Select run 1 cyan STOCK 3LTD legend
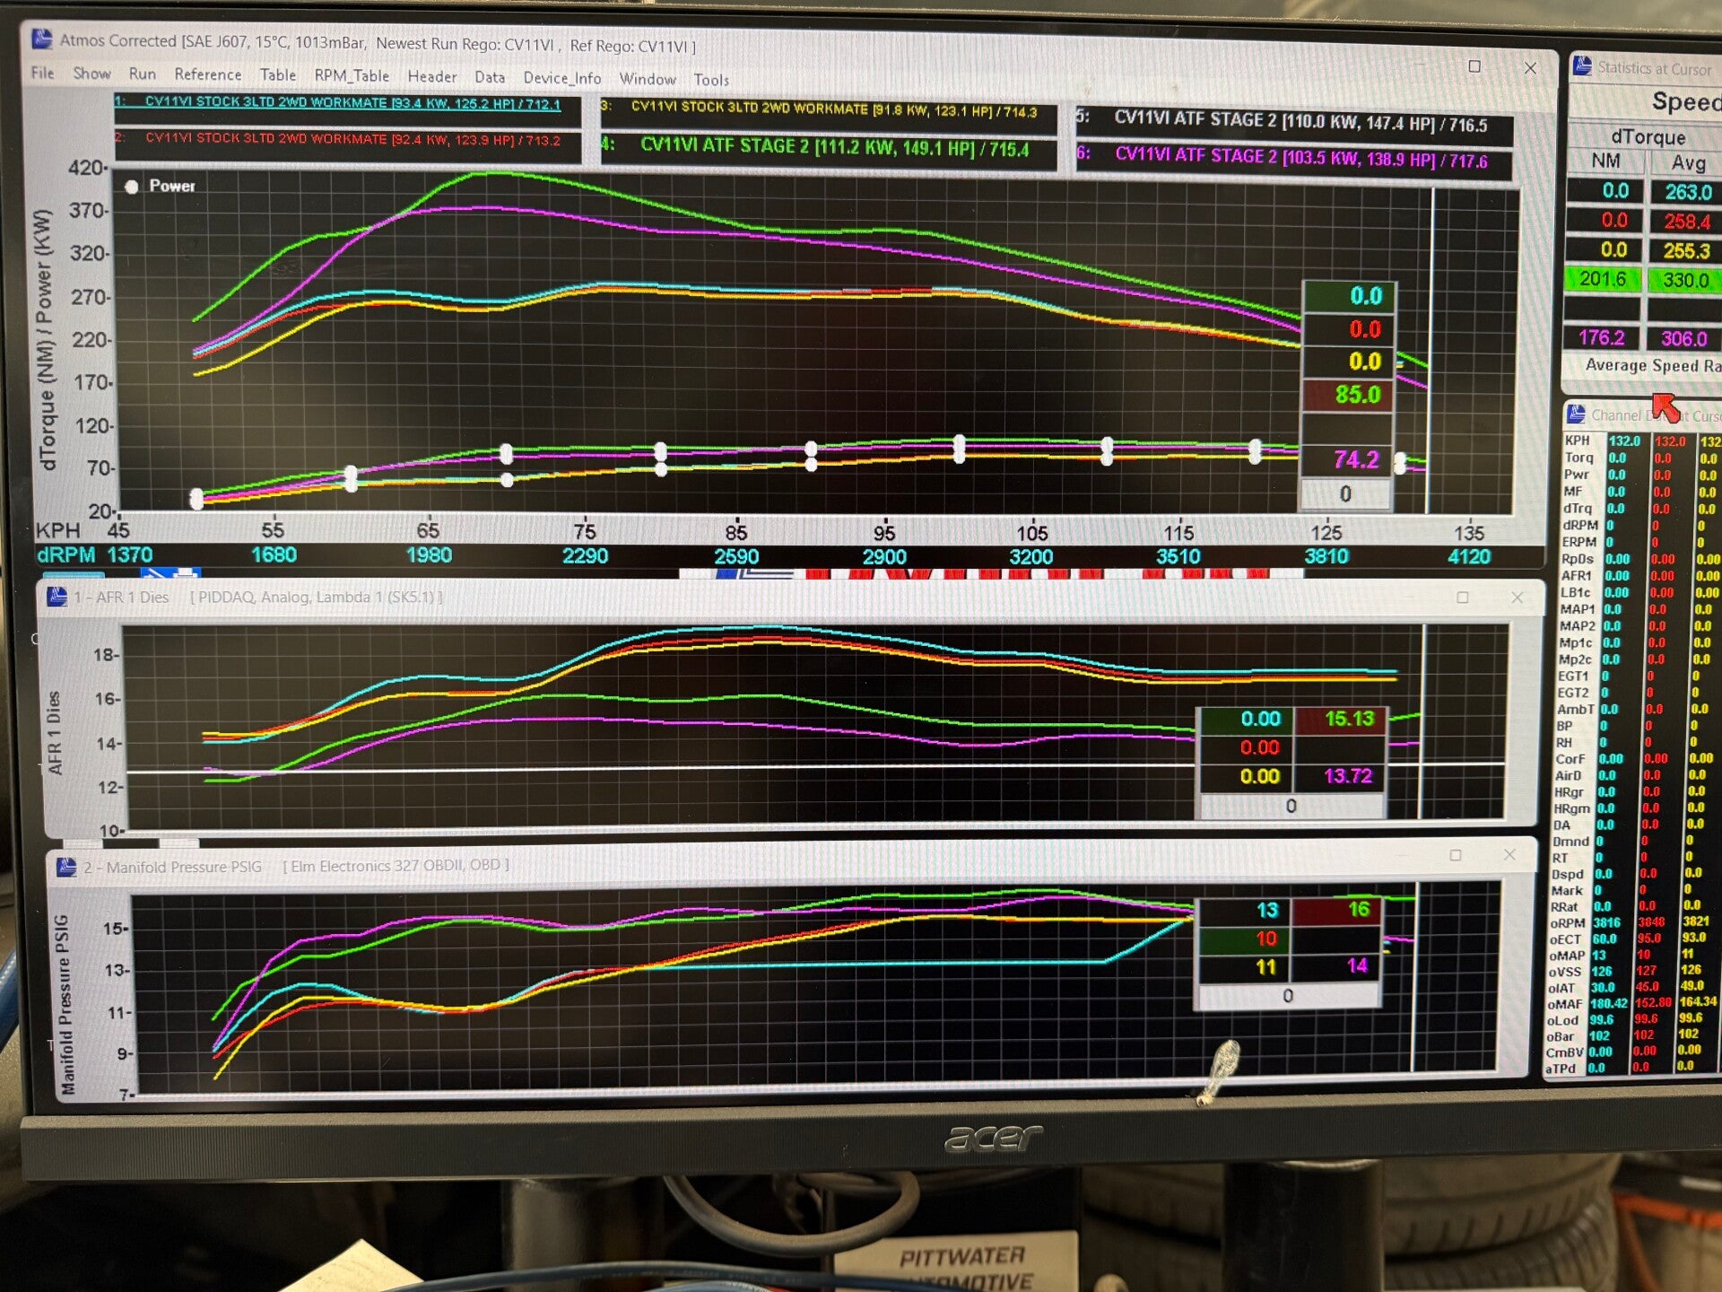Image resolution: width=1722 pixels, height=1292 pixels. pos(352,103)
